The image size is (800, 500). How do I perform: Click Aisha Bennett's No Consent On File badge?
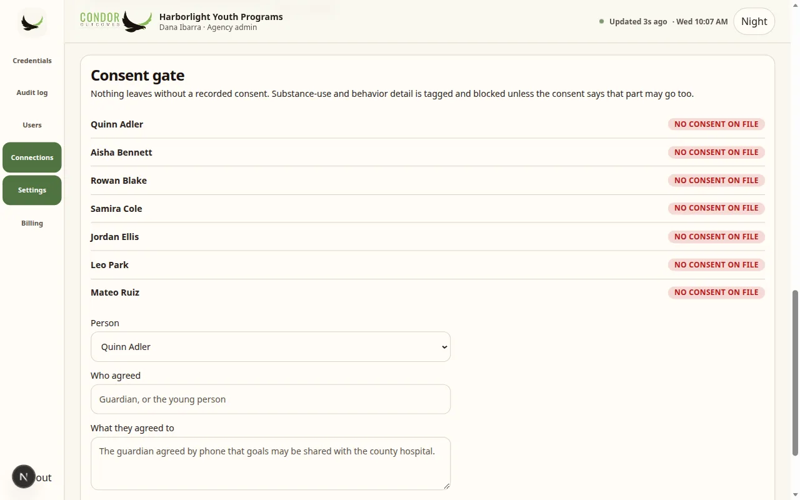[x=716, y=152]
